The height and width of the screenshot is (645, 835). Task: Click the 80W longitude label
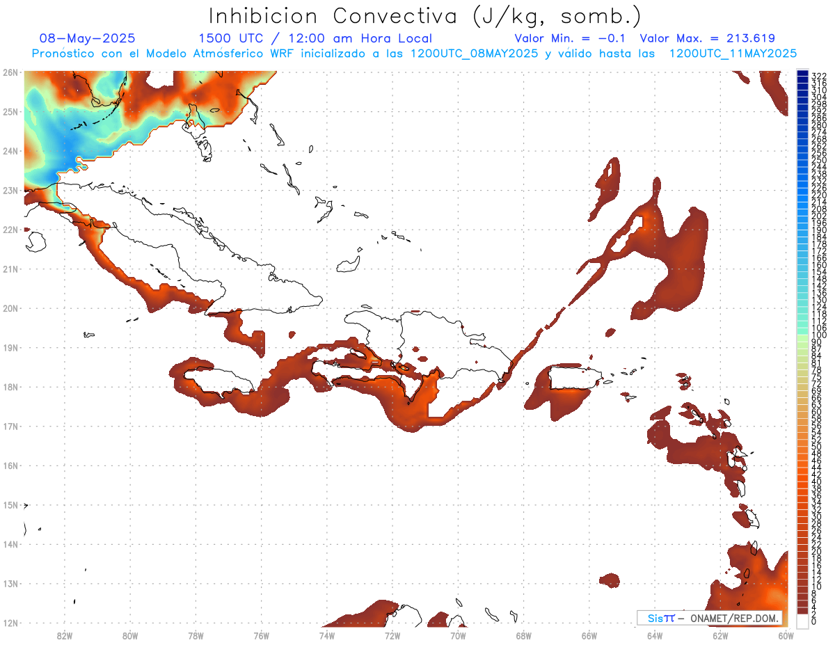[x=130, y=635]
